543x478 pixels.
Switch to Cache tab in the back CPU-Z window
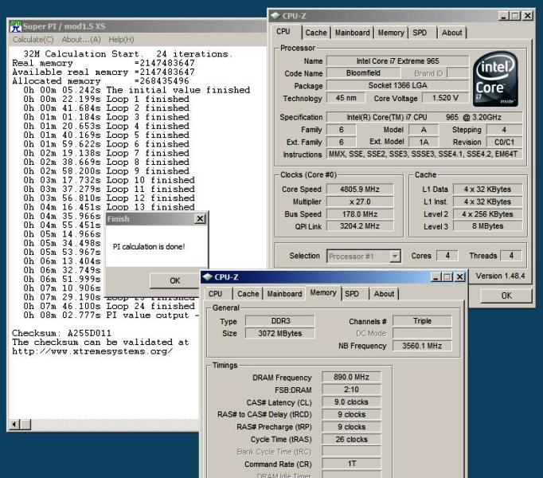[x=316, y=33]
